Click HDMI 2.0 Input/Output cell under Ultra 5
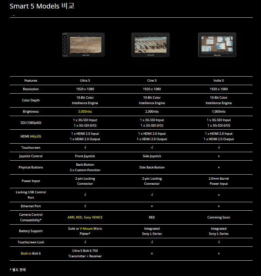 pos(85,136)
